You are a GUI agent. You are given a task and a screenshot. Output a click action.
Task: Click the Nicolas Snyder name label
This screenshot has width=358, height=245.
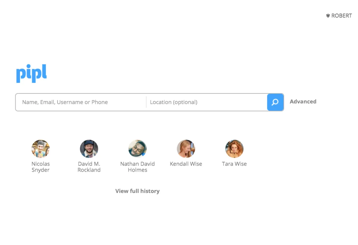(41, 167)
